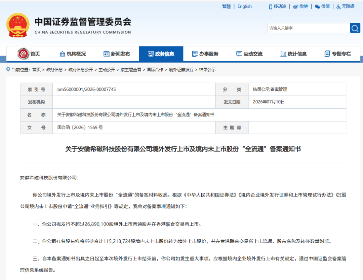This screenshot has width=363, height=280.
Task: Click the 主题词 table label
Action: pos(232,128)
